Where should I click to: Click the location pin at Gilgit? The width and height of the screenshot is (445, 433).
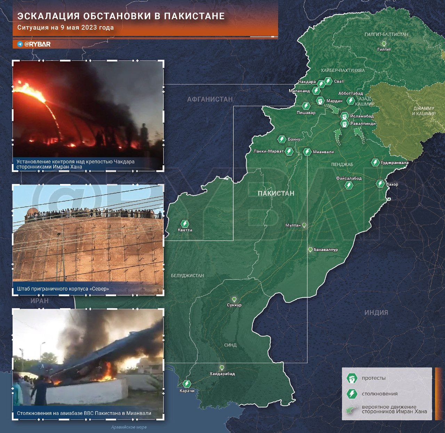[384, 44]
